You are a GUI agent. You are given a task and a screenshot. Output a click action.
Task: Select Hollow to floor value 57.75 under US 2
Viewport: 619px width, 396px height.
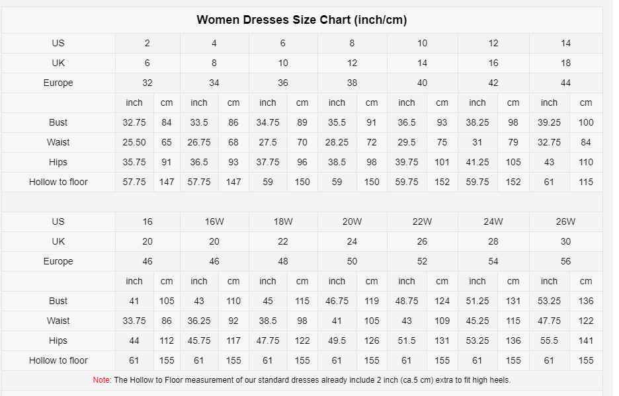click(134, 182)
